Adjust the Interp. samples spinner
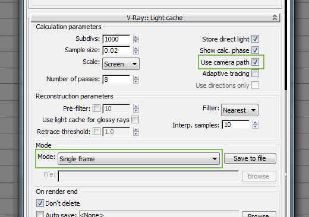Viewport: 309px width, 217px height. [256, 125]
